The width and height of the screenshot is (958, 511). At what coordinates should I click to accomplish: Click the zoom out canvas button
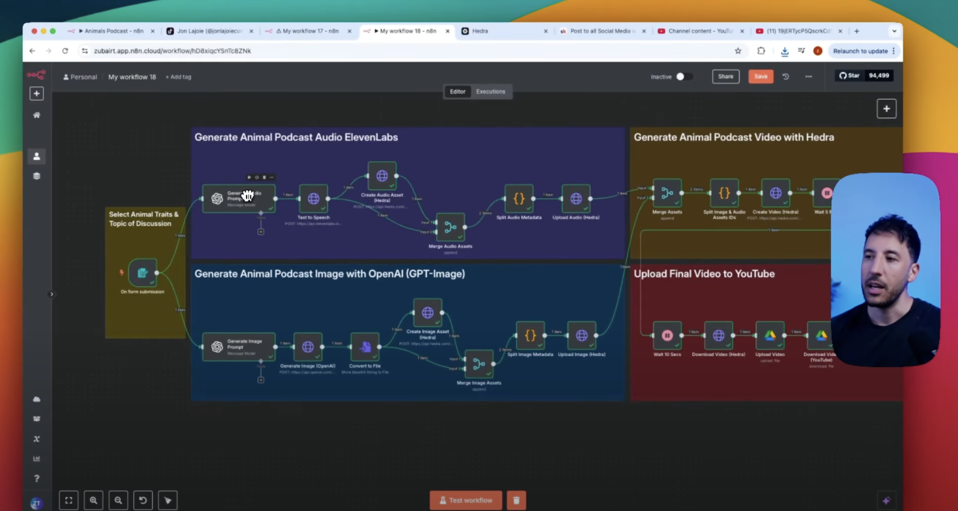click(118, 500)
